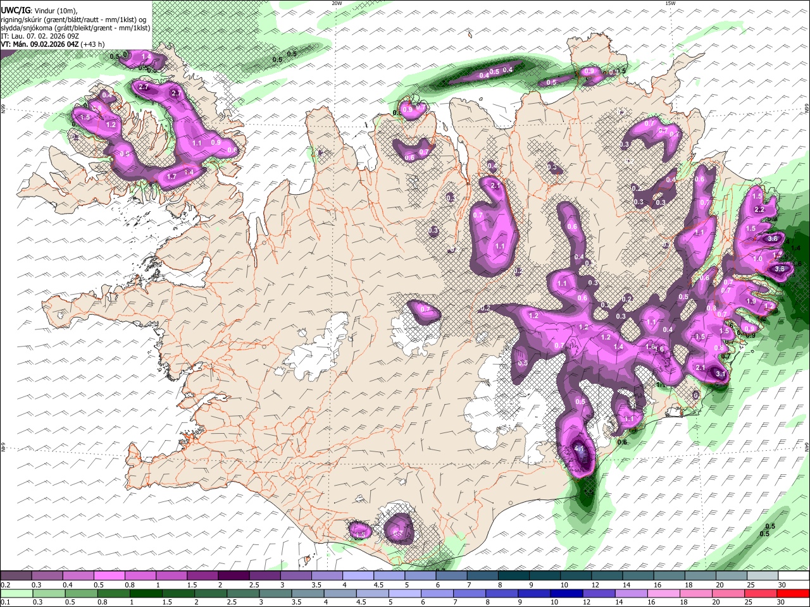
Task: Click the valid time 'VT: Mán. 09.02.2026 04Z'
Action: (x=39, y=44)
